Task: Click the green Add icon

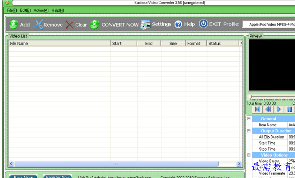Action: 14,25
